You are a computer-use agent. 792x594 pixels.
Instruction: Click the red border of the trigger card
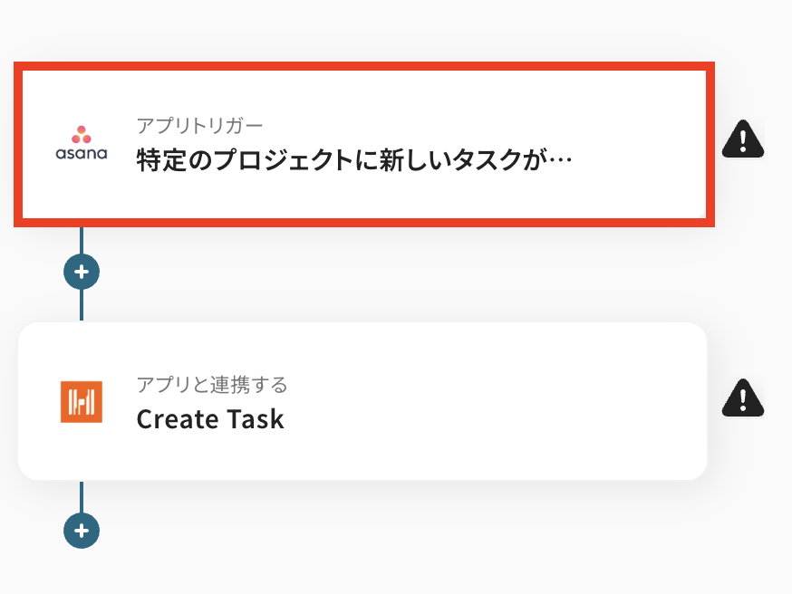click(362, 66)
